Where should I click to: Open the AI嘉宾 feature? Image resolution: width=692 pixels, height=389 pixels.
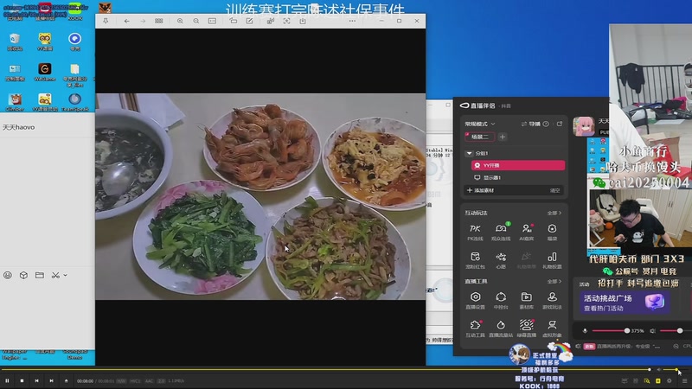point(526,232)
